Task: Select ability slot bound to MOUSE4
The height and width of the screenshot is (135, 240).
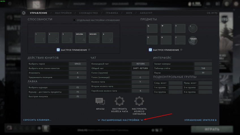Action: [x=80, y=38]
